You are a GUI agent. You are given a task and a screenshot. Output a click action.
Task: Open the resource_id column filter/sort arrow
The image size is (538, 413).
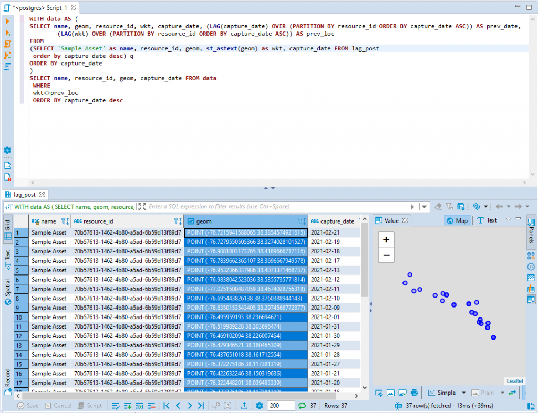tap(178, 221)
